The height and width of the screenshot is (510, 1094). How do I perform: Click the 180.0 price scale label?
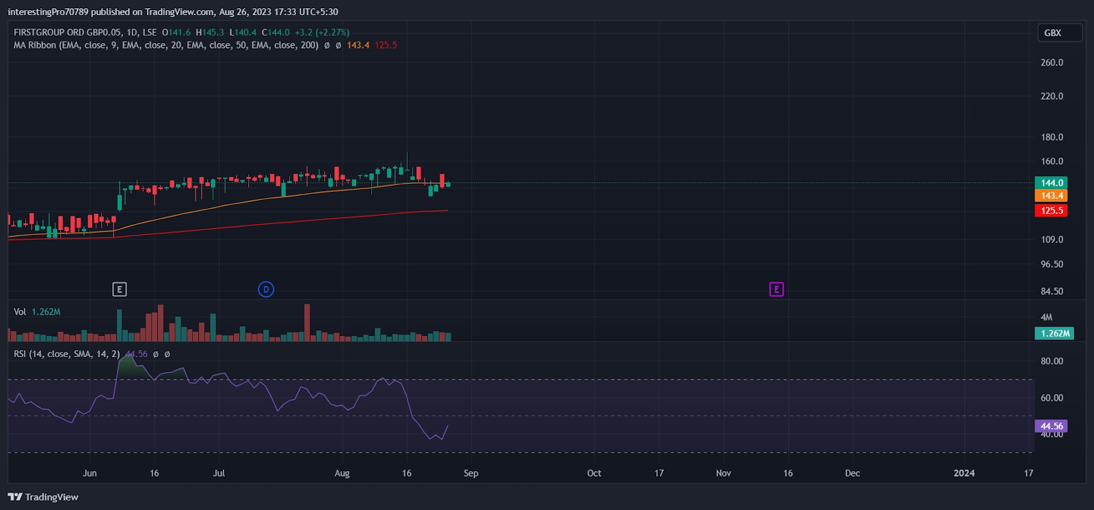1052,137
